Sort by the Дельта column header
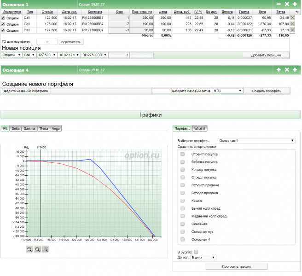 [227, 12]
